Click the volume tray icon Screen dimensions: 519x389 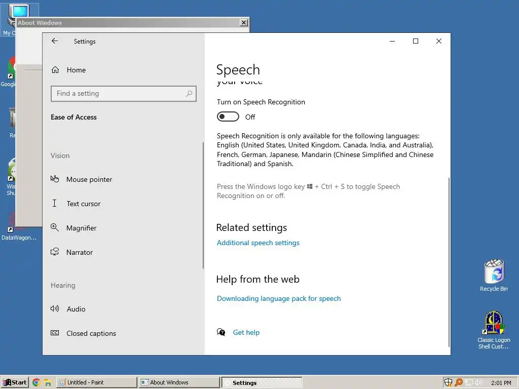(x=478, y=382)
